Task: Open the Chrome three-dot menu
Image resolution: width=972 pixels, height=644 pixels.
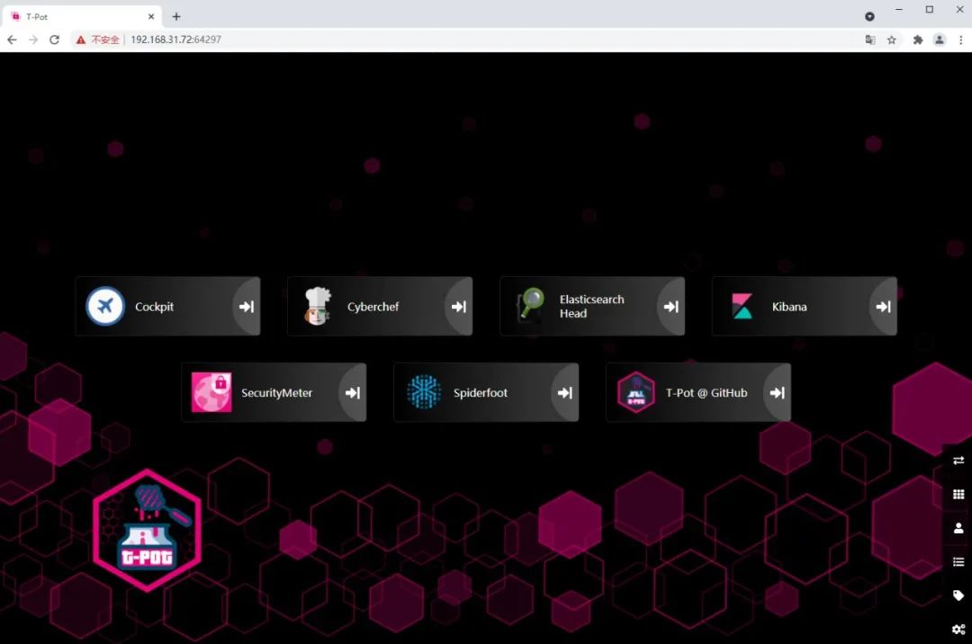Action: [x=961, y=40]
